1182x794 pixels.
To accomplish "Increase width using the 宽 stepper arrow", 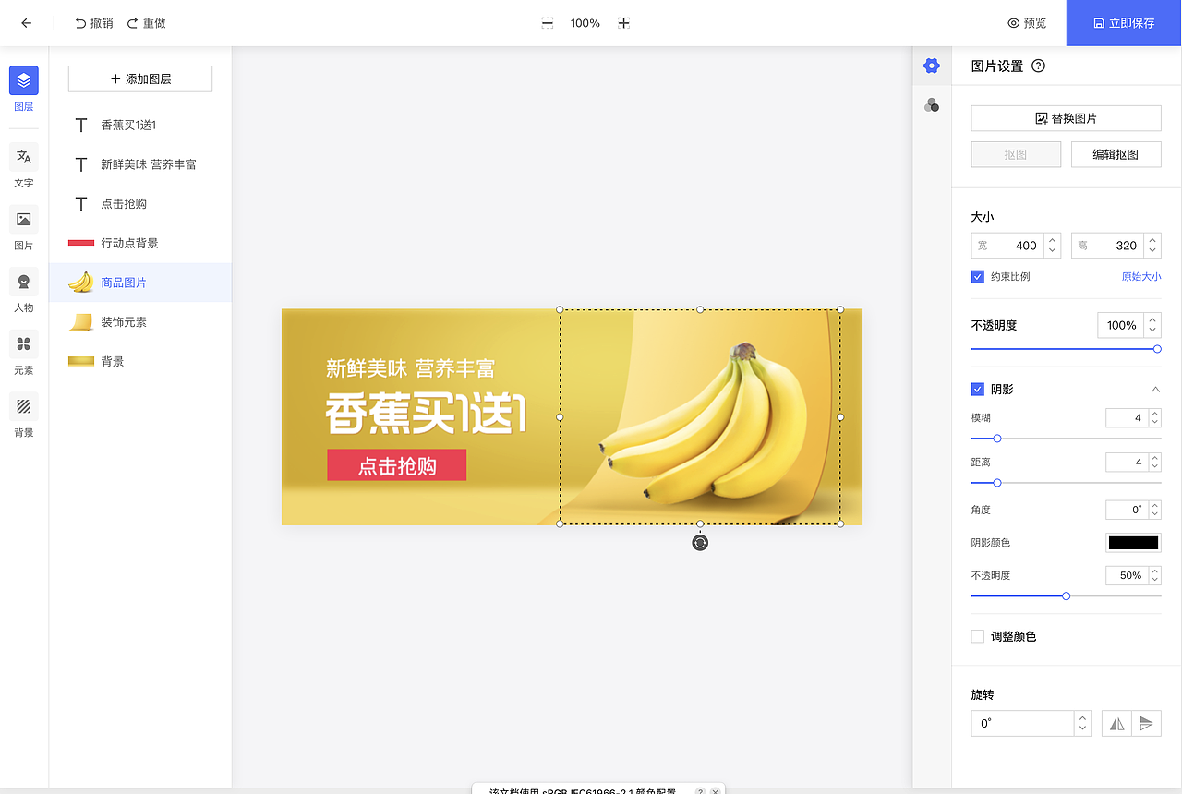I will click(x=1053, y=240).
